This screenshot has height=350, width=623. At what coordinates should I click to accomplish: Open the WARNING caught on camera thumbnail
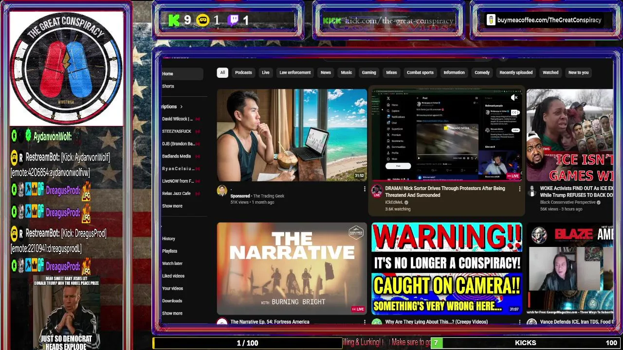click(x=447, y=268)
